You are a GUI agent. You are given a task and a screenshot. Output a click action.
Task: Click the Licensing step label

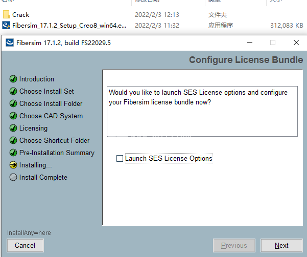coord(33,128)
